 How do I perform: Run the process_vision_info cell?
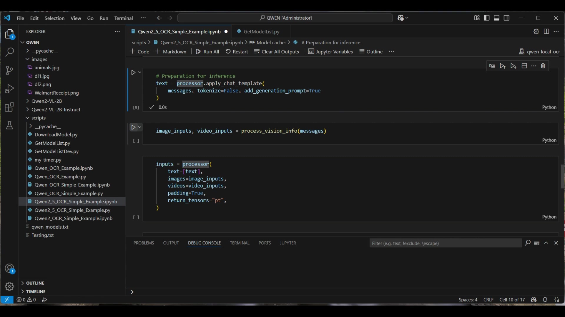click(x=133, y=127)
